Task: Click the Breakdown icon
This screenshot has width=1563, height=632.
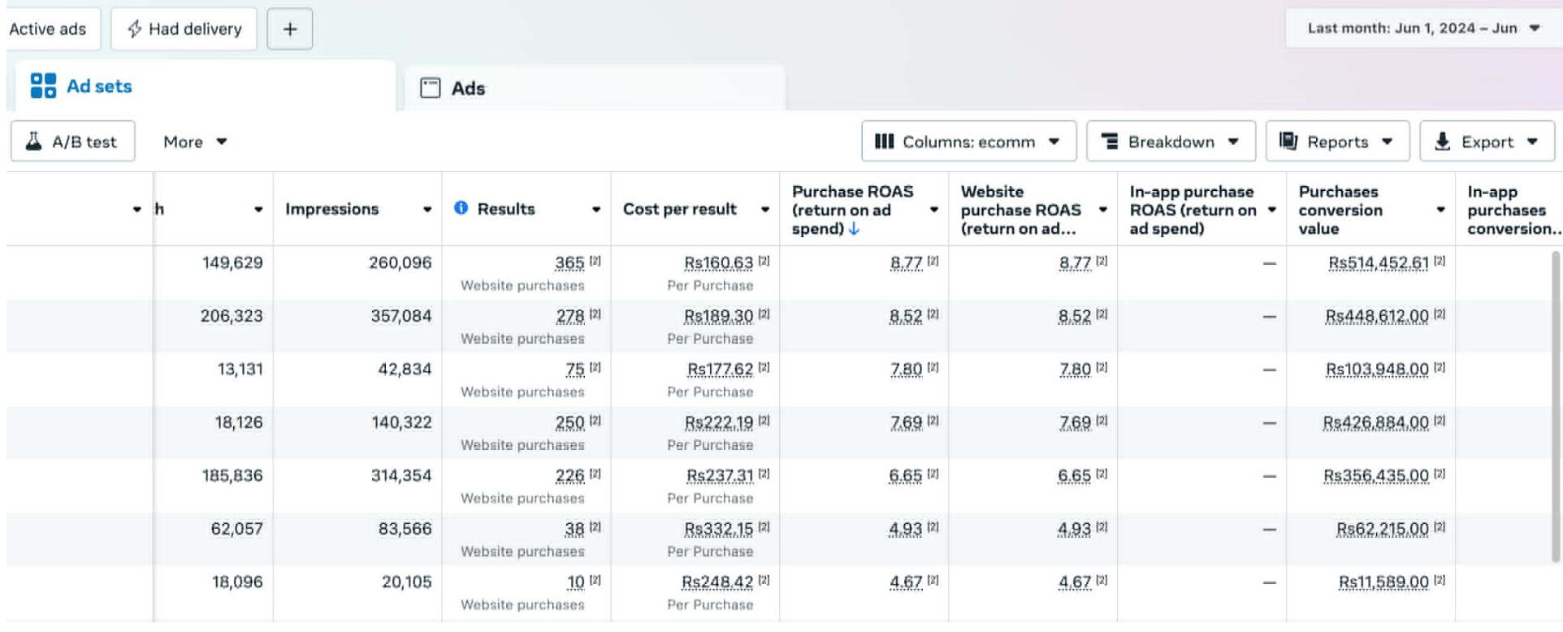Action: [1110, 141]
